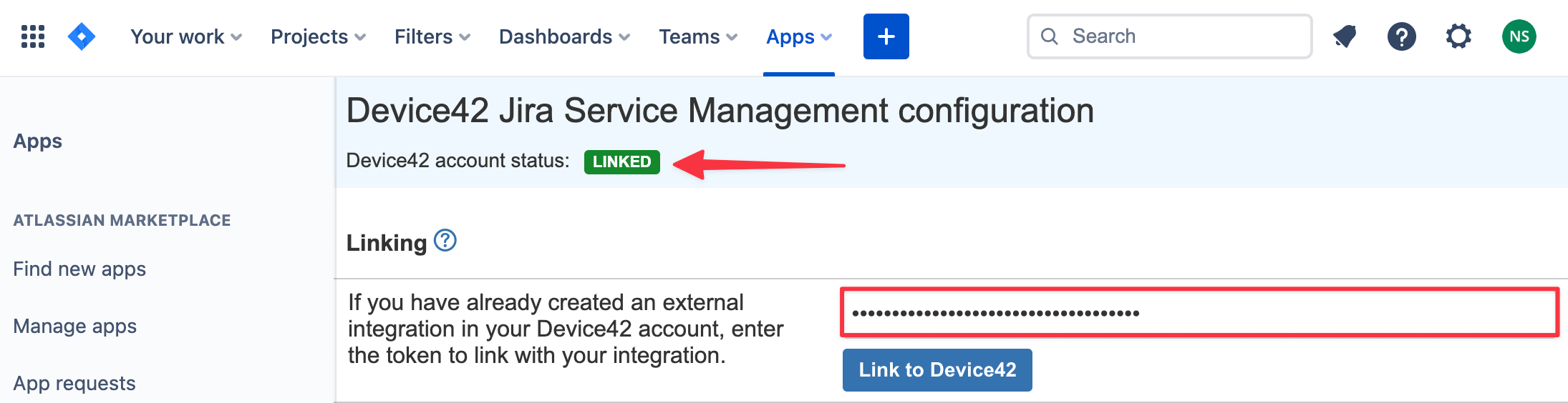This screenshot has height=403, width=1568.
Task: Open Manage apps link
Action: tap(75, 326)
